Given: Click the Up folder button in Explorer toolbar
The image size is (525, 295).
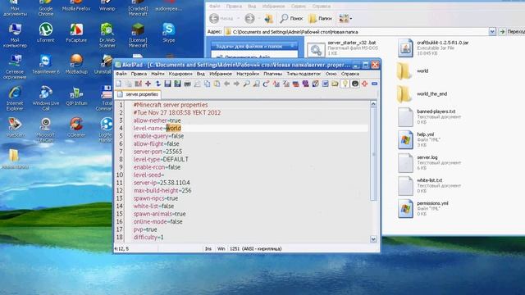Looking at the screenshot, I should (268, 18).
